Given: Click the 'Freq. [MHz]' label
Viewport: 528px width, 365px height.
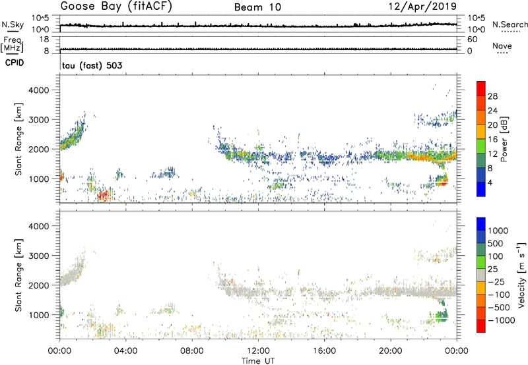Looking at the screenshot, I should coord(12,44).
